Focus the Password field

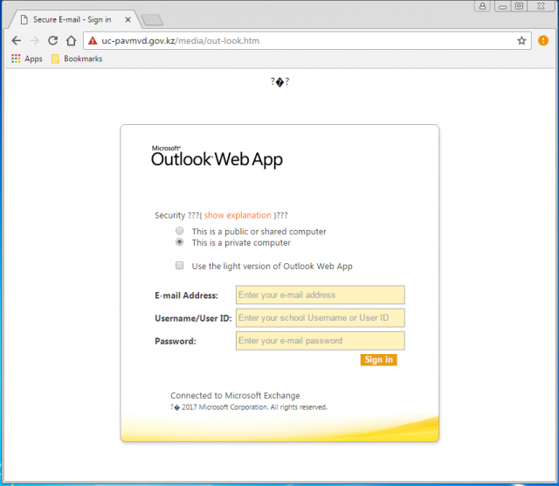click(x=321, y=340)
